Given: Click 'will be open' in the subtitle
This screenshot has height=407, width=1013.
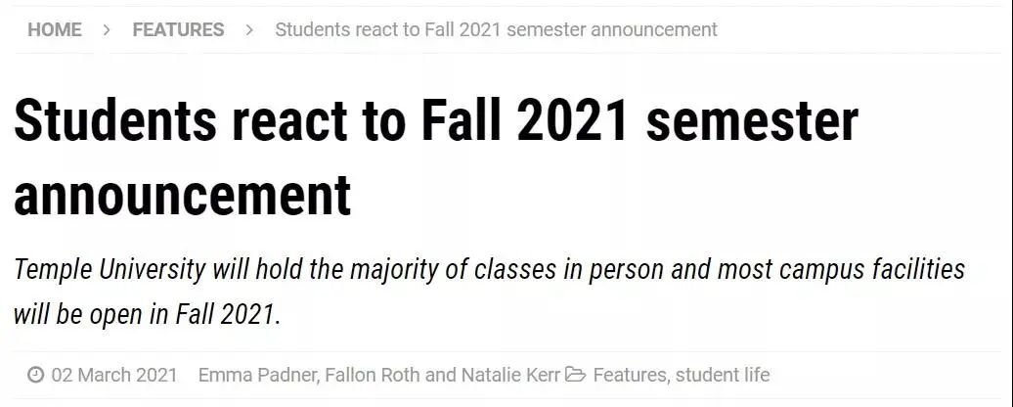Looking at the screenshot, I should [87, 315].
